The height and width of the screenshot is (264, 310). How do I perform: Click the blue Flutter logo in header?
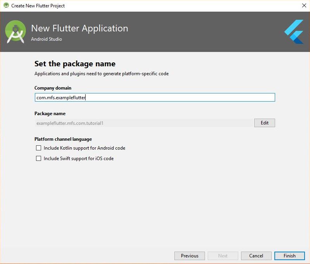point(294,32)
